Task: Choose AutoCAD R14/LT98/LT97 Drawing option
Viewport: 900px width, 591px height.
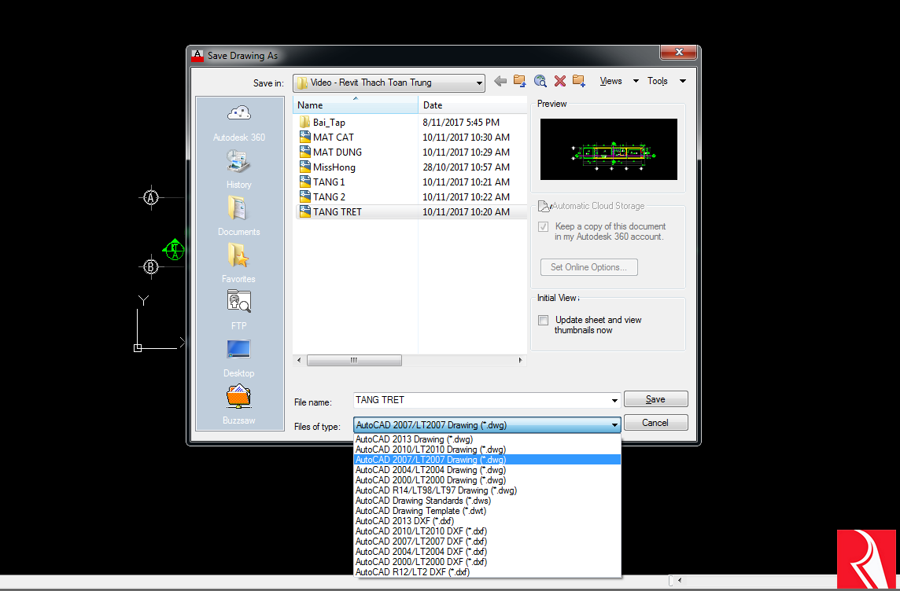Action: tap(487, 490)
